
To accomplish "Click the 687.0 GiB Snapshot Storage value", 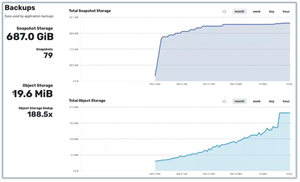I will (x=30, y=37).
